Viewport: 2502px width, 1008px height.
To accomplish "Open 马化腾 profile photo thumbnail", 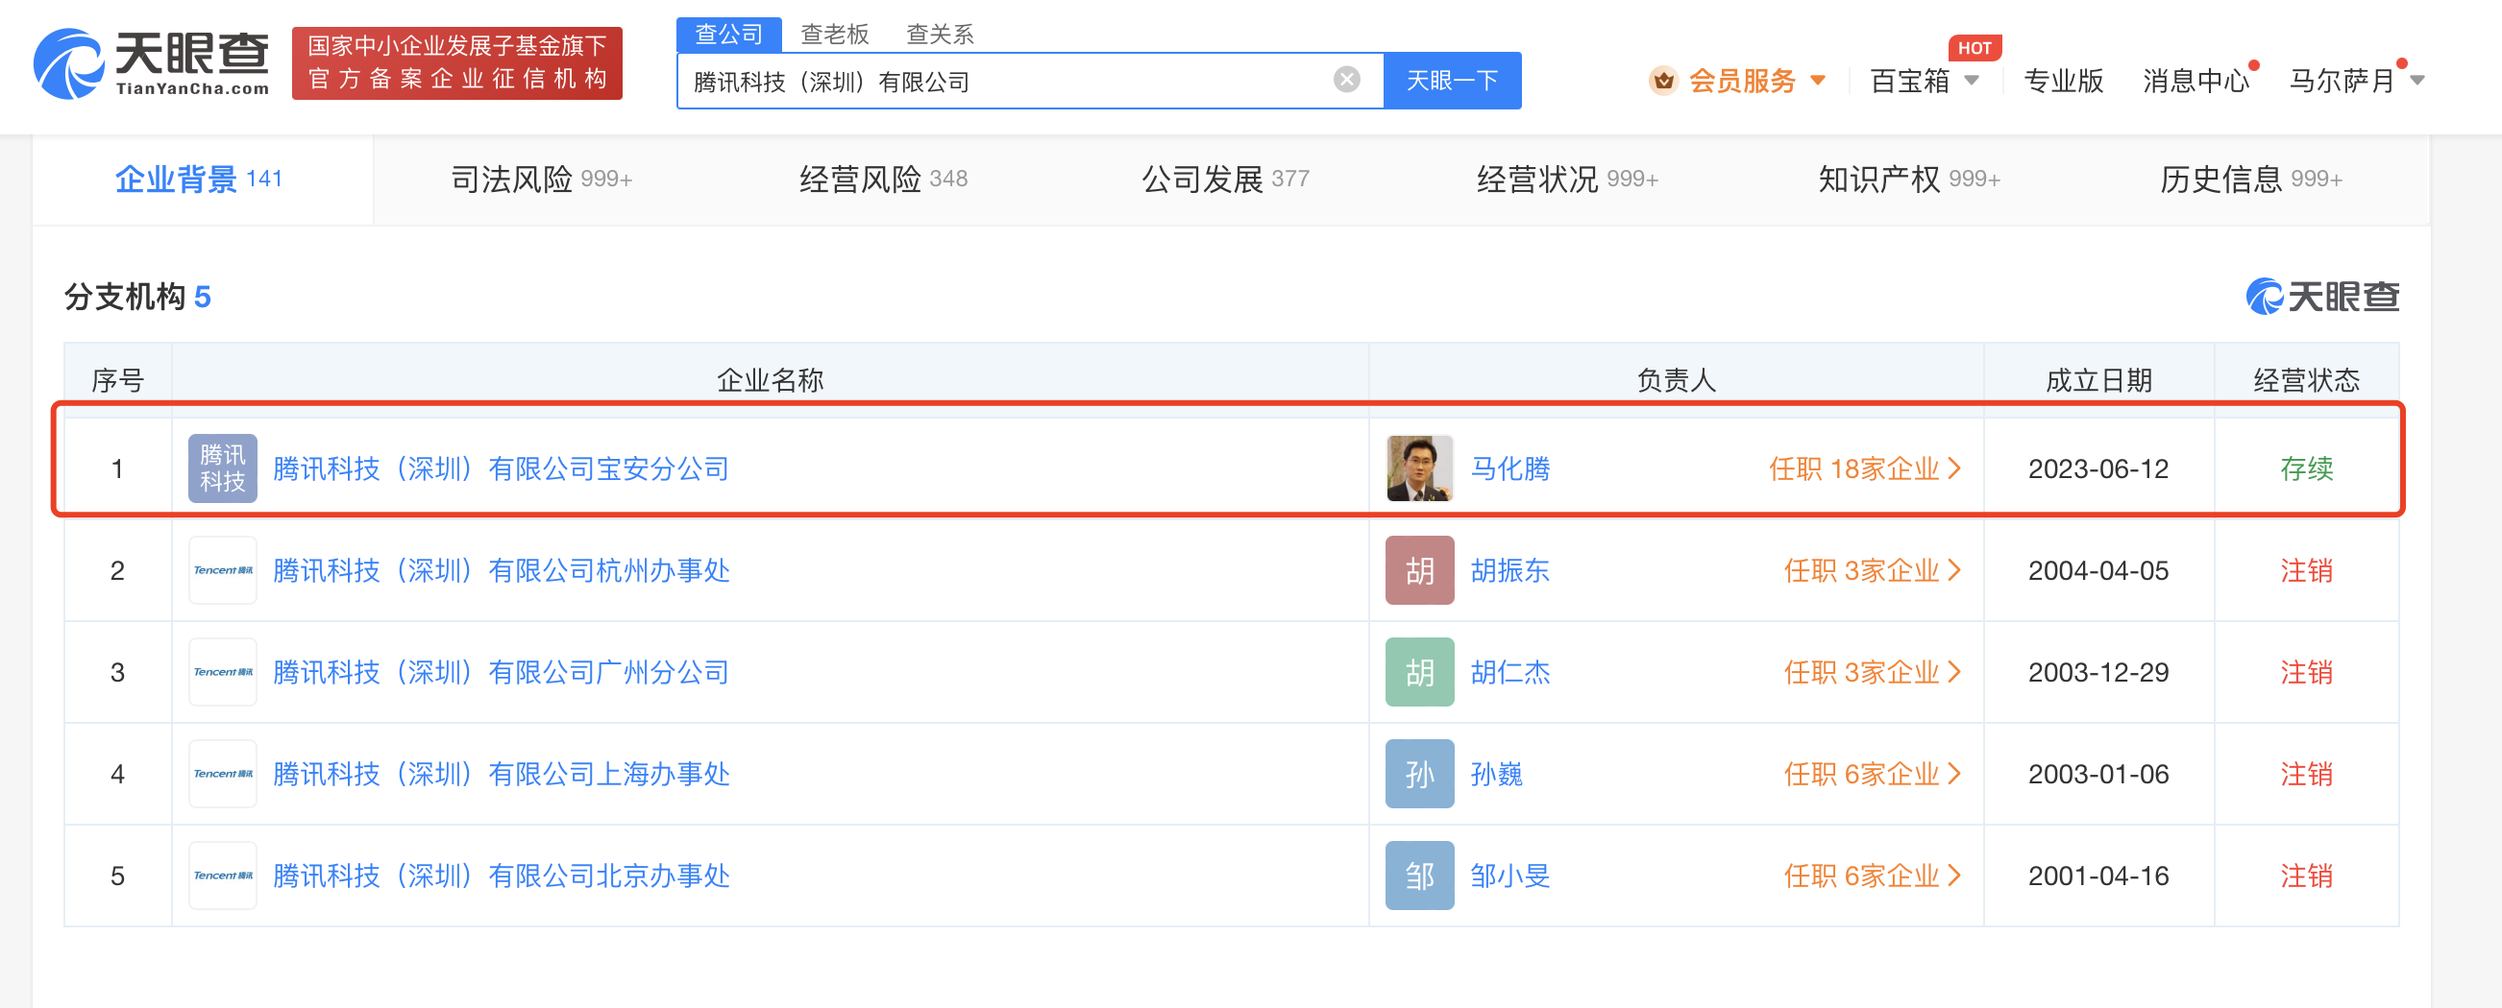I will pyautogui.click(x=1419, y=468).
